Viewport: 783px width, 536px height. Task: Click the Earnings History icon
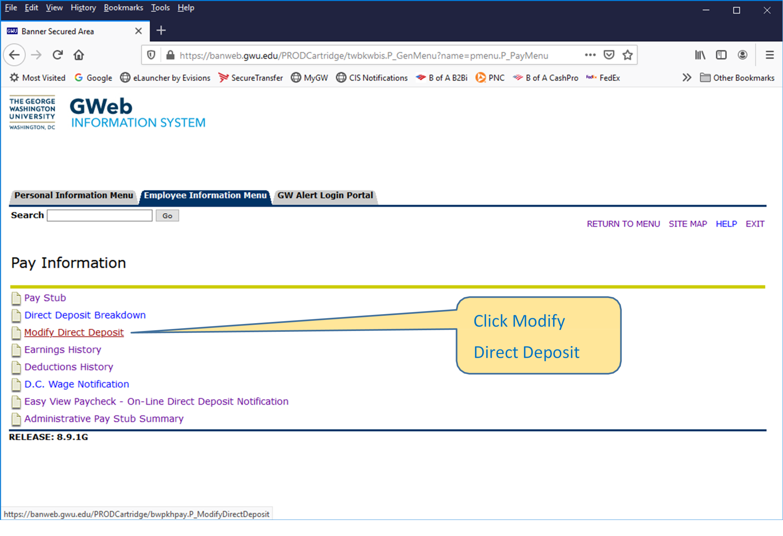[16, 349]
